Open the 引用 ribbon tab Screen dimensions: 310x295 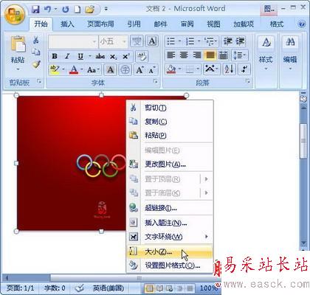(134, 24)
